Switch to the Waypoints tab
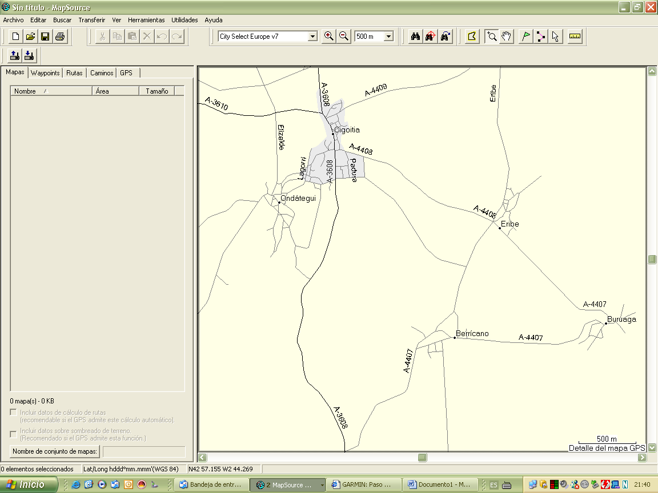Screen dimensions: 658x493 coord(45,73)
